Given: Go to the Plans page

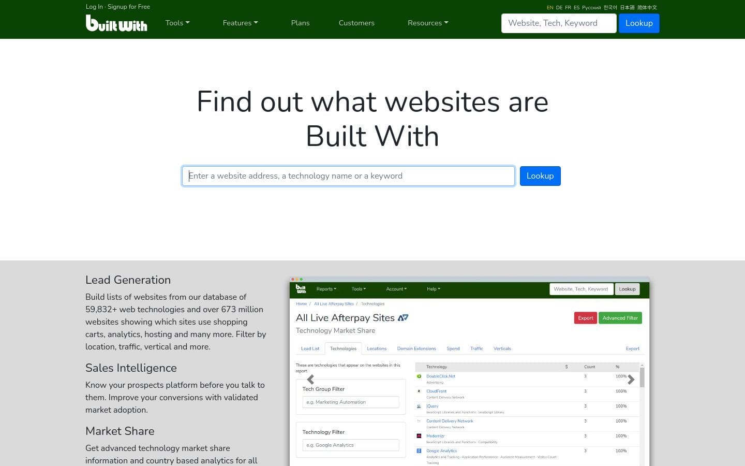Looking at the screenshot, I should (x=300, y=23).
